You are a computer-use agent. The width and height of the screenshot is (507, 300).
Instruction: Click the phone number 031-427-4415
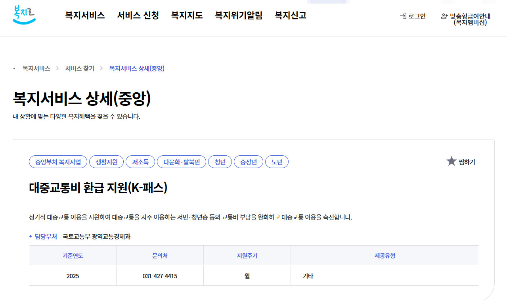(x=160, y=276)
